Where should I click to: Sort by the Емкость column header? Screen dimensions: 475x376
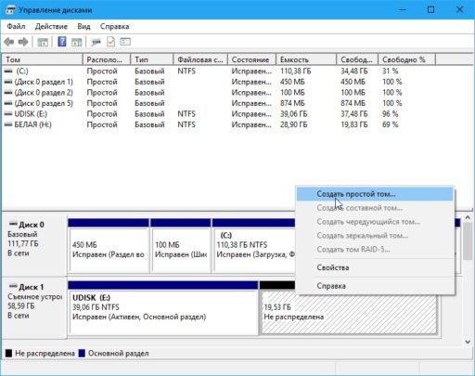point(306,59)
